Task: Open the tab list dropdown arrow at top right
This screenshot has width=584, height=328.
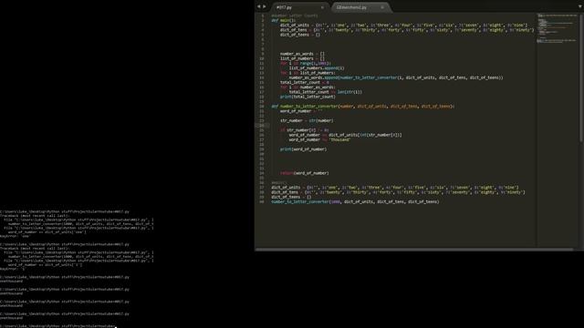Action: [x=580, y=6]
